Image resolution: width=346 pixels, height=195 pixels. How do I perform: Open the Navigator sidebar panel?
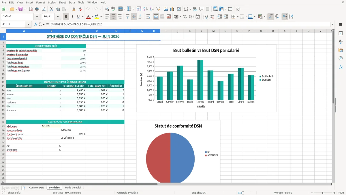click(341, 58)
